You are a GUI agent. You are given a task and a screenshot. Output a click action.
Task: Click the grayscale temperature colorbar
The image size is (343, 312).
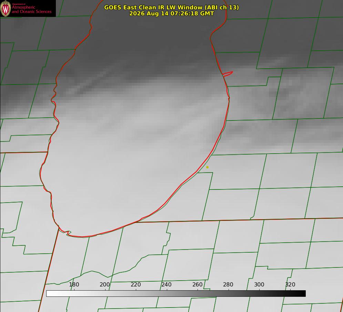pos(176,293)
